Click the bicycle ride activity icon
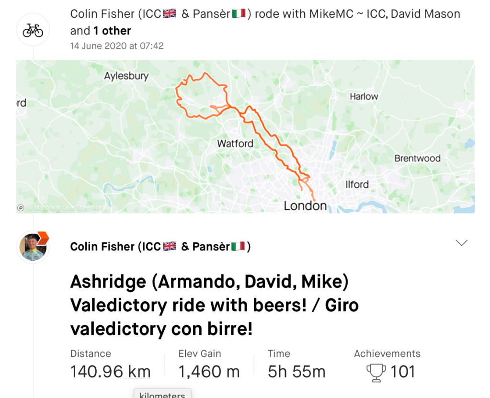490x398 pixels. point(33,30)
